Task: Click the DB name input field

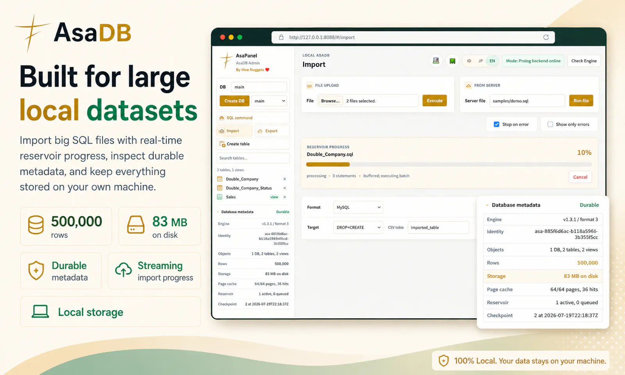Action: pyautogui.click(x=259, y=87)
